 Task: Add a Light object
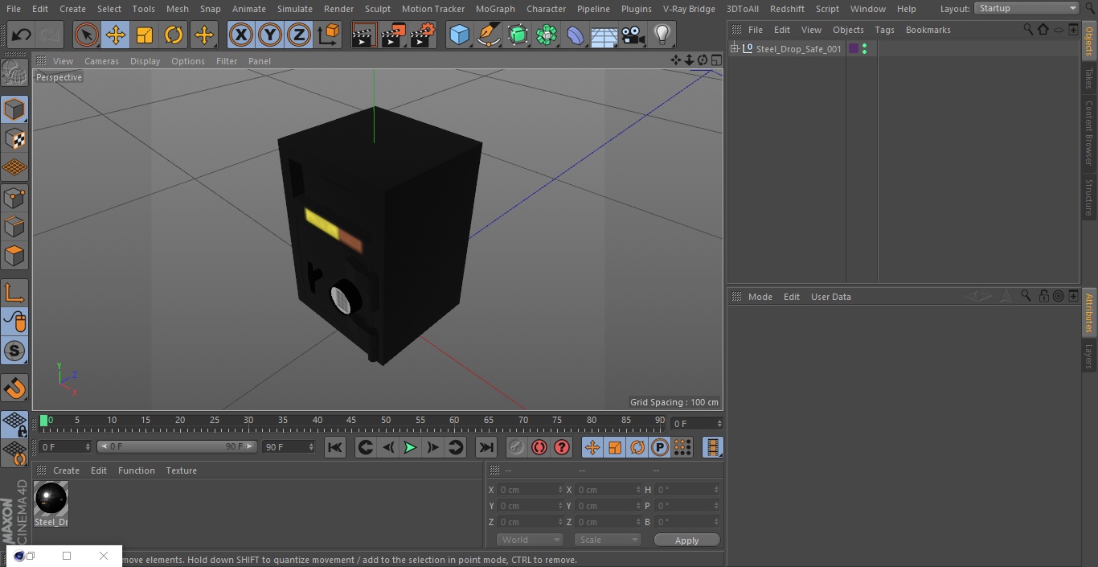tap(662, 35)
